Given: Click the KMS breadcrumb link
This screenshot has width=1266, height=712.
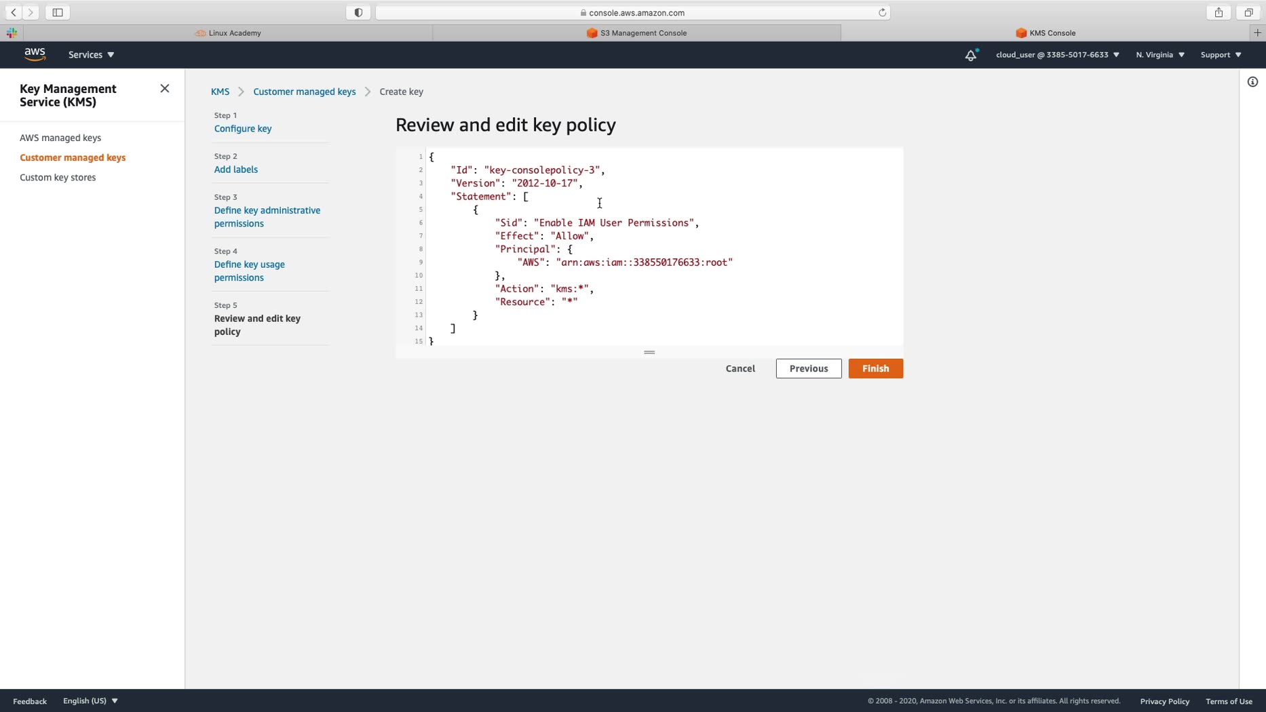Looking at the screenshot, I should click(220, 92).
